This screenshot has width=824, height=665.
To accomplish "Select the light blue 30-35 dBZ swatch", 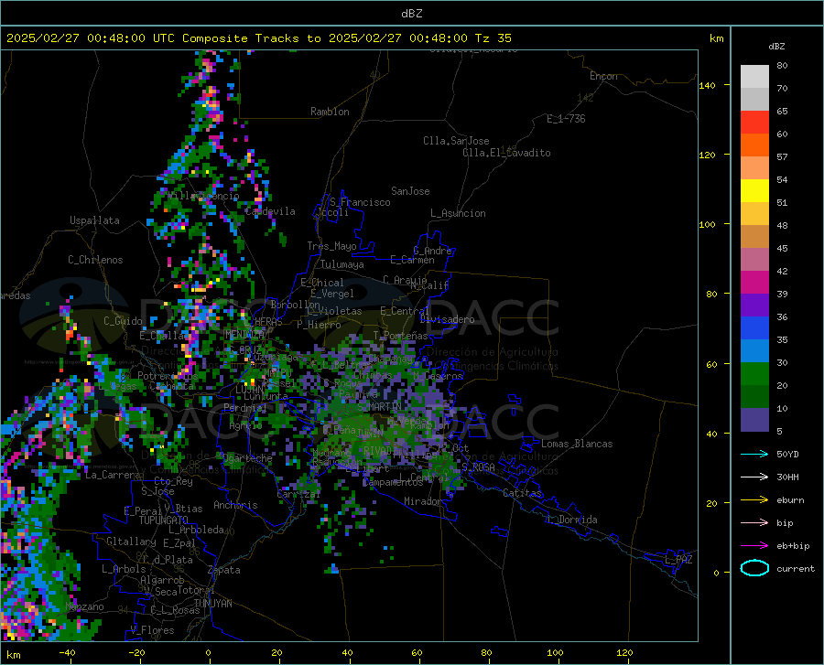I will pyautogui.click(x=754, y=351).
